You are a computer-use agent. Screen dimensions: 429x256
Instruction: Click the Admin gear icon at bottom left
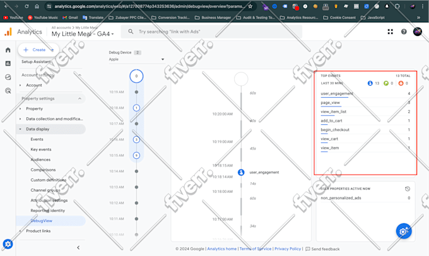(8, 243)
